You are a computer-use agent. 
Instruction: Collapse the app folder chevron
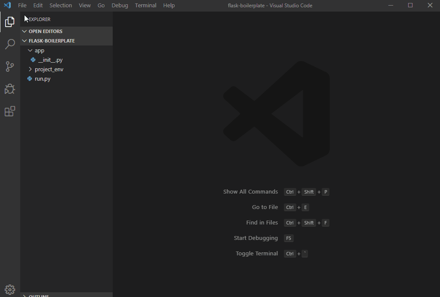30,50
